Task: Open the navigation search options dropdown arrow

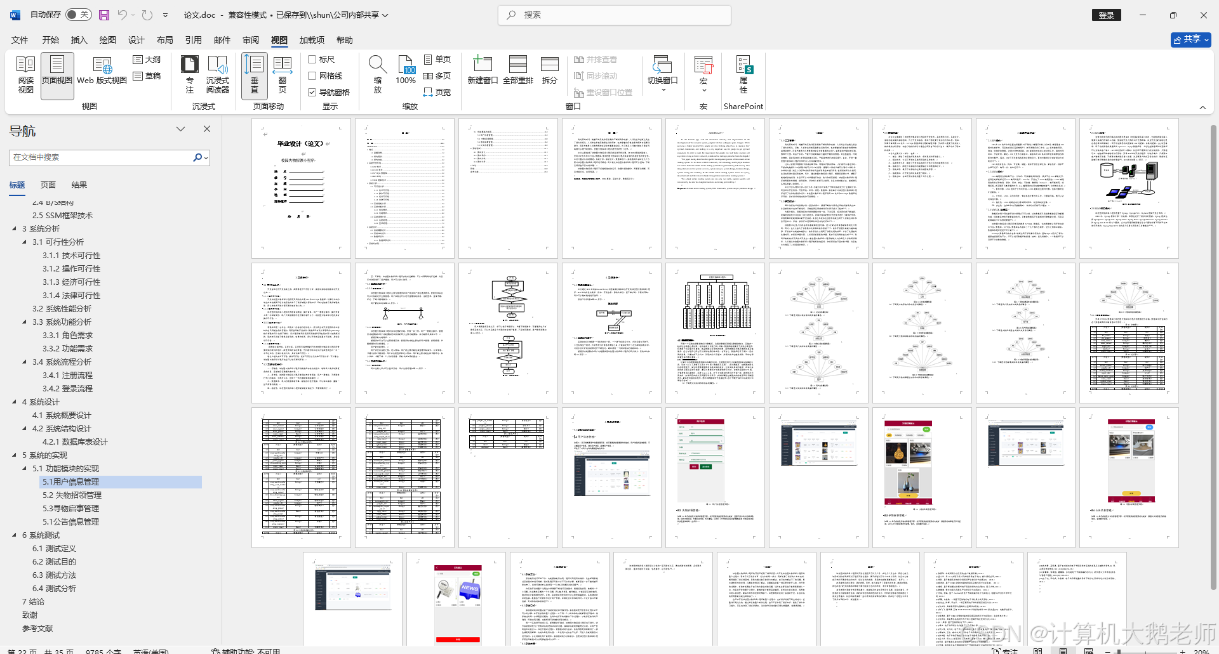Action: click(x=206, y=157)
